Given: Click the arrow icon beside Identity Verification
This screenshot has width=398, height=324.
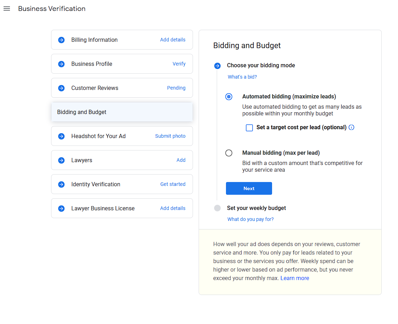Looking at the screenshot, I should click(x=61, y=184).
